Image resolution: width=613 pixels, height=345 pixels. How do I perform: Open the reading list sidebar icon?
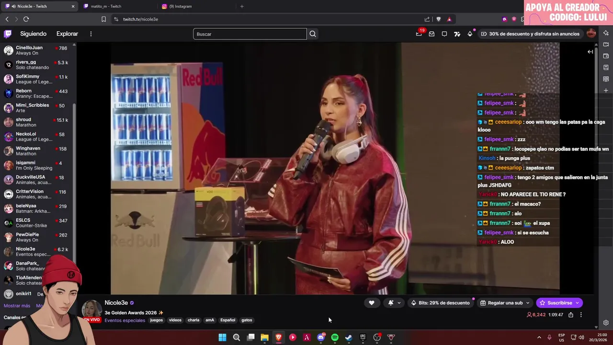click(606, 79)
